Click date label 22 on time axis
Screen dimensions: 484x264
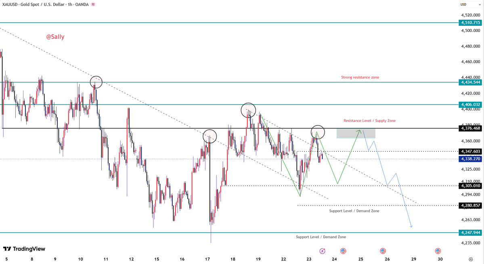pos(283,259)
